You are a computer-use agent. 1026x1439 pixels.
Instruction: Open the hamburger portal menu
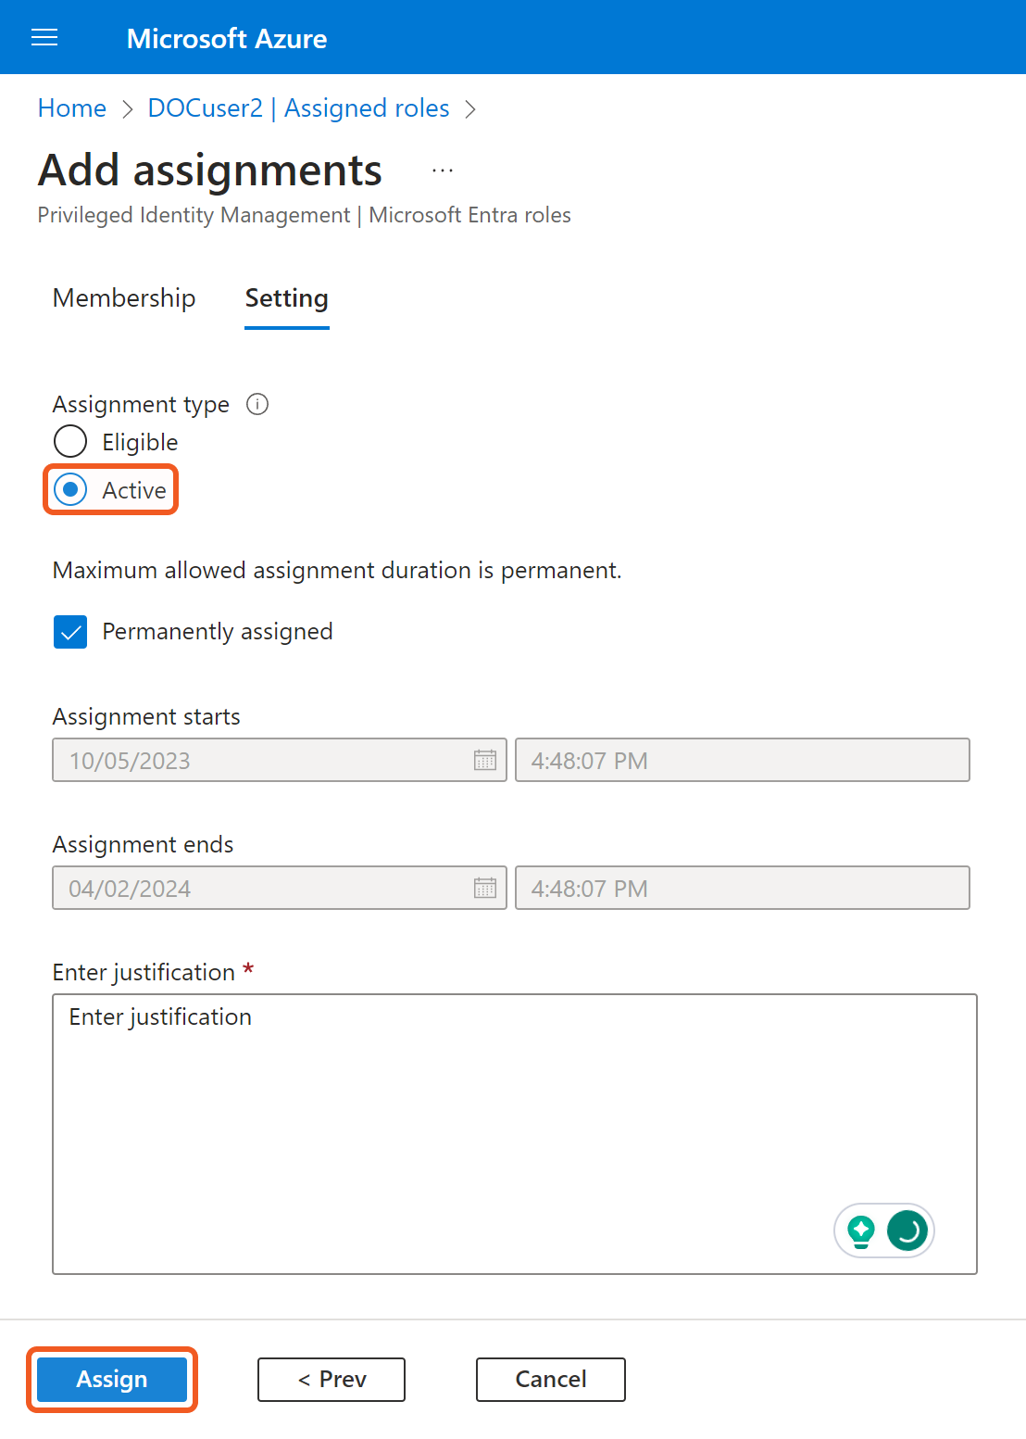pyautogui.click(x=44, y=37)
